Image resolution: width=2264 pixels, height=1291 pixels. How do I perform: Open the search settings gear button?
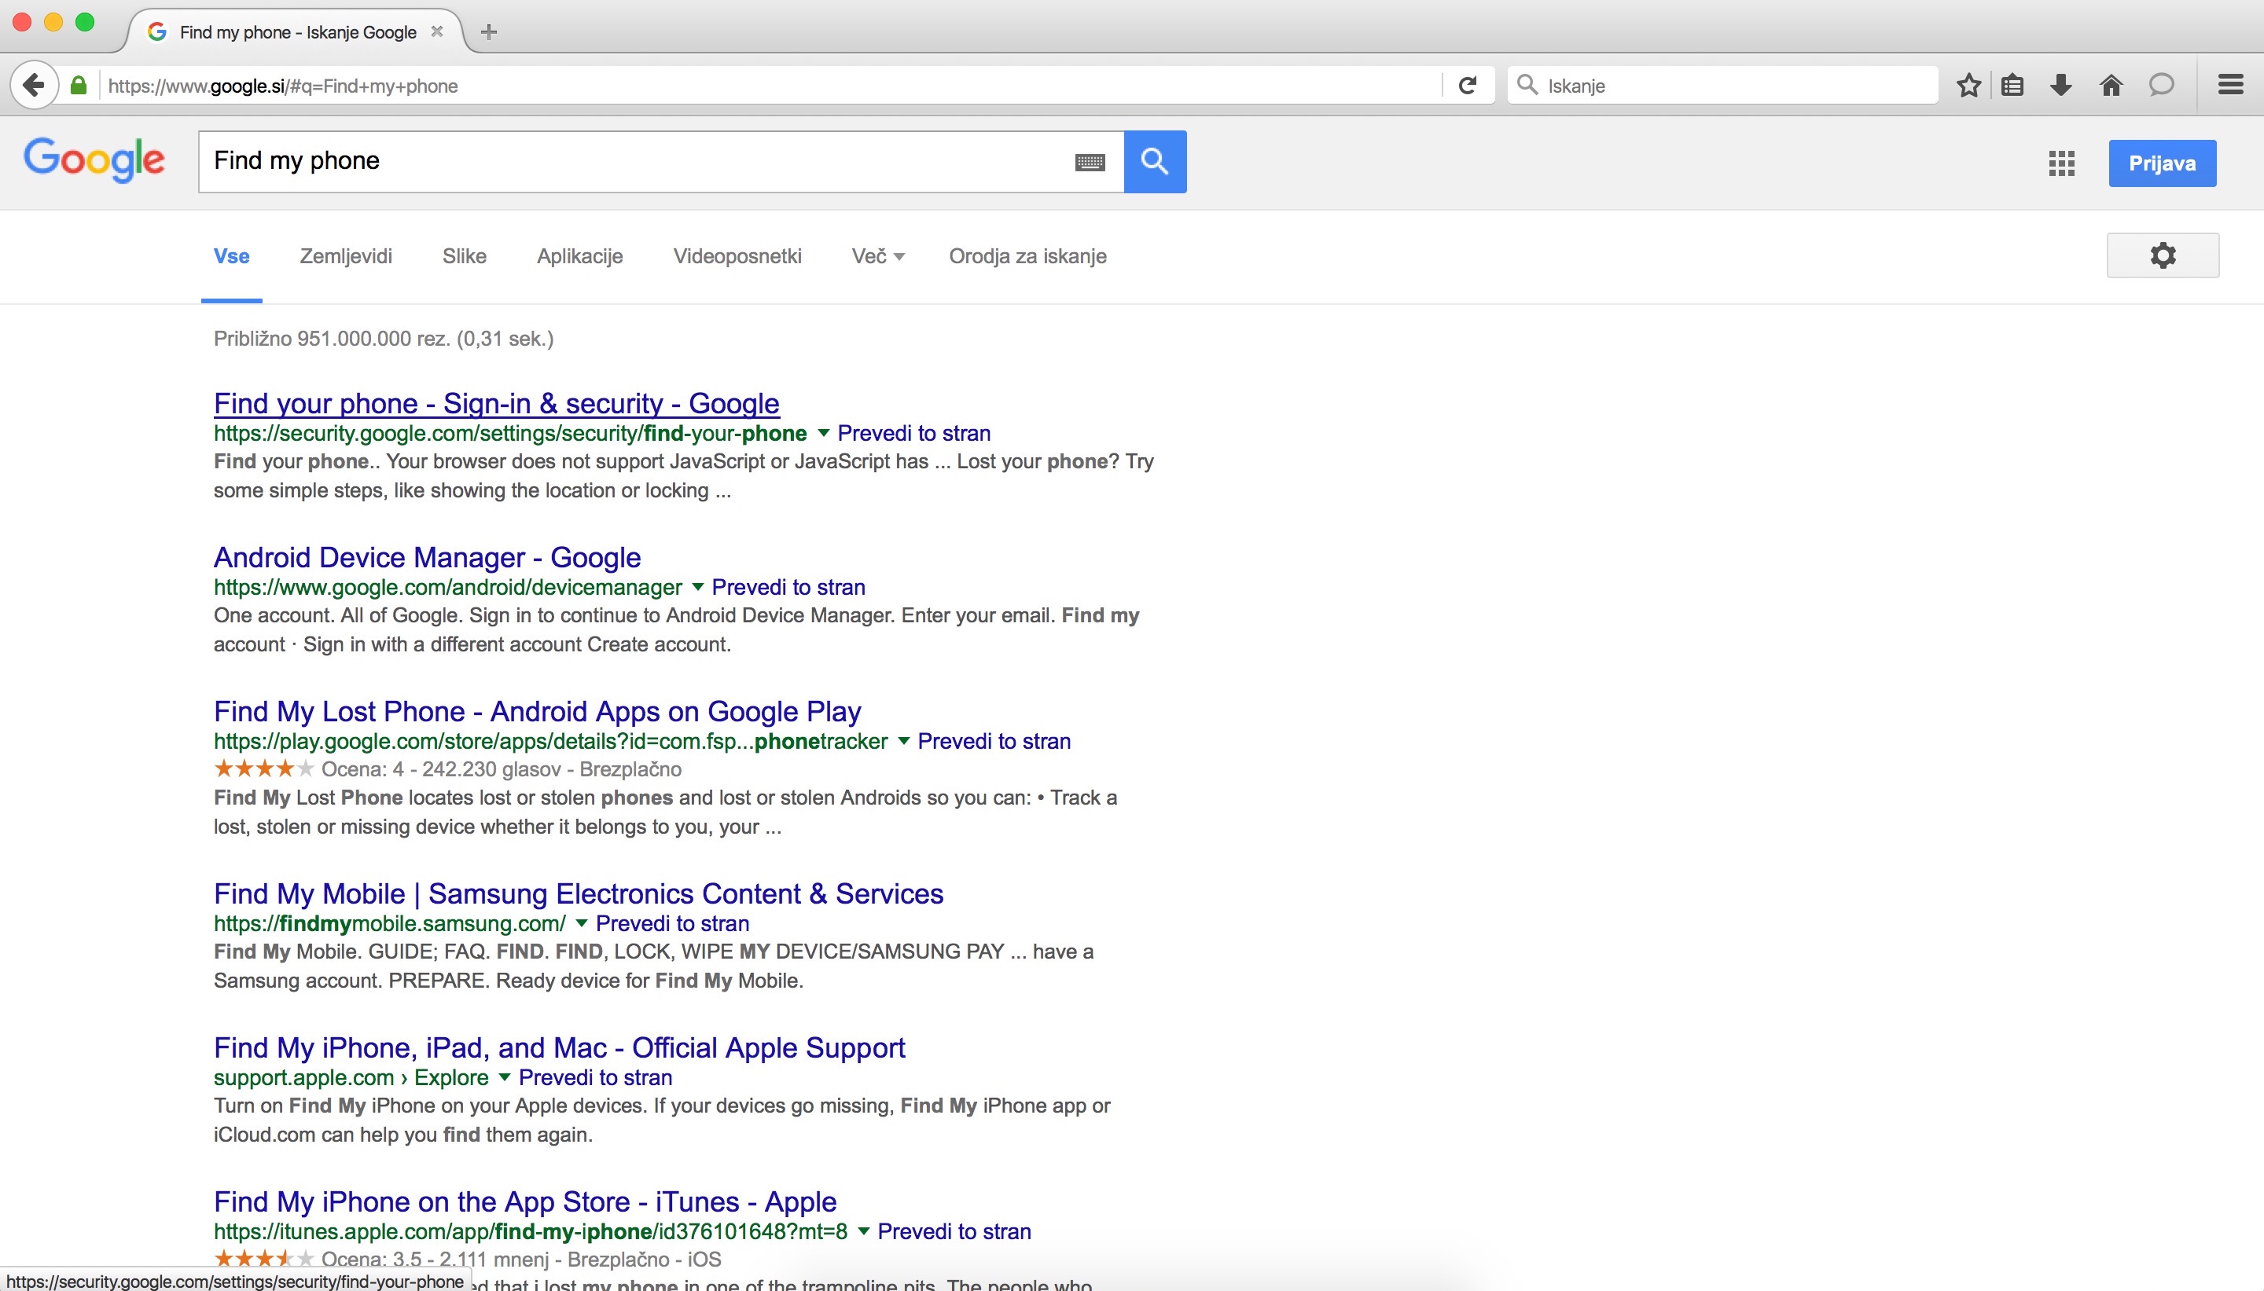click(2163, 255)
